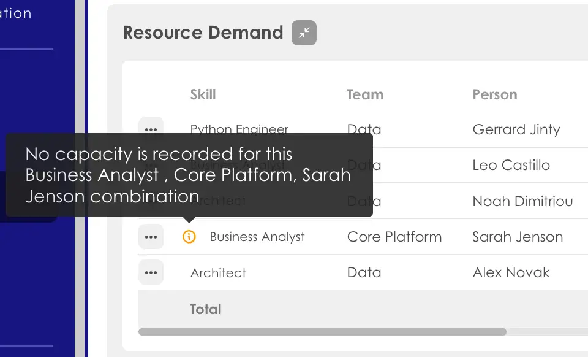588x357 pixels.
Task: Click the Skill column header
Action: pyautogui.click(x=203, y=94)
